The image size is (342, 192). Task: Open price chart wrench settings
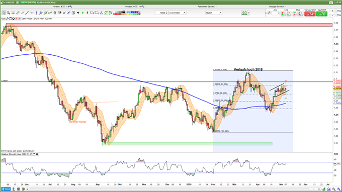(x=7, y=19)
